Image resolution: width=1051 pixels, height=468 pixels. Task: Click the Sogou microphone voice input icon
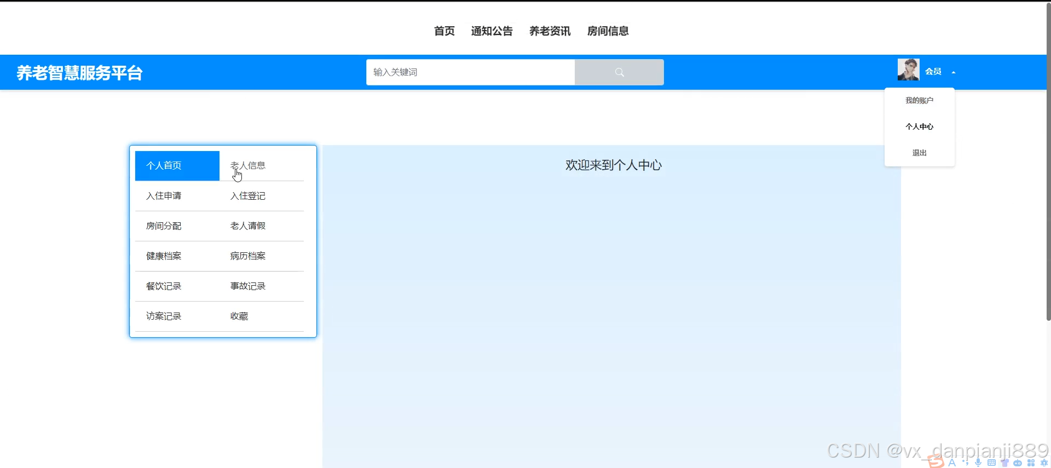[x=978, y=463]
